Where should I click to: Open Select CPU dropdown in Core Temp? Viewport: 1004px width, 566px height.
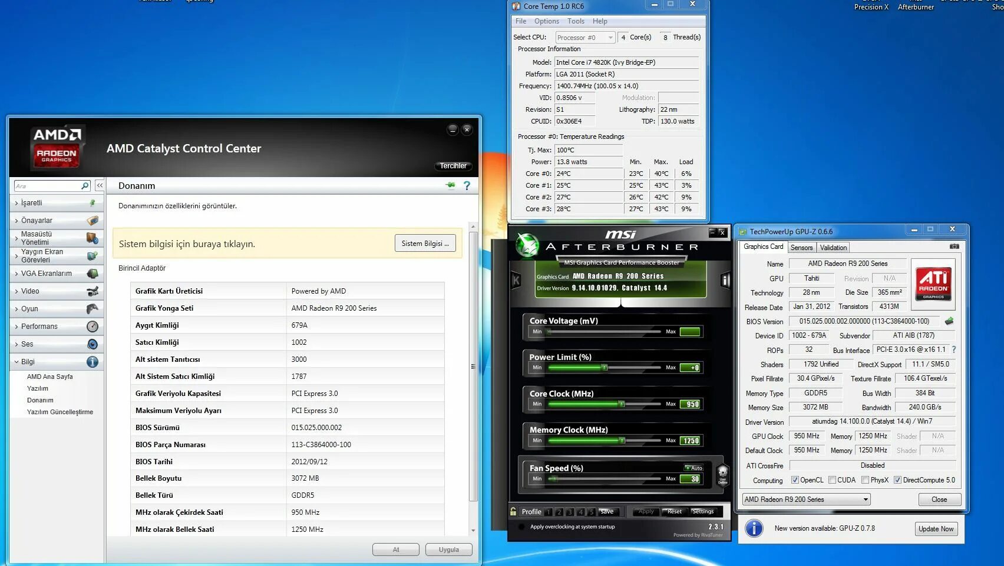pos(585,38)
